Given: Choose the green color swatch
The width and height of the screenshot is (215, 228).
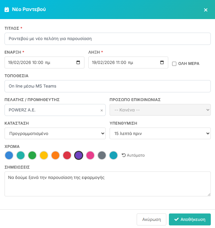Looking at the screenshot, I should click(33, 155).
